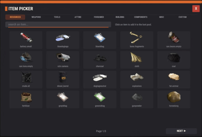Choose the crude.oil jerry can item
Image resolution: width=202 pixels, height=137 pixels.
pyautogui.click(x=26, y=80)
